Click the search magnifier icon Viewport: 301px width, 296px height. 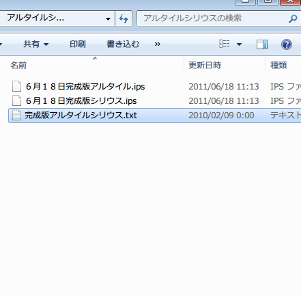coord(293,18)
